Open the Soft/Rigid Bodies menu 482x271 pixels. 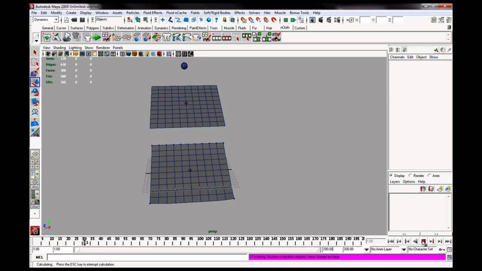click(217, 13)
